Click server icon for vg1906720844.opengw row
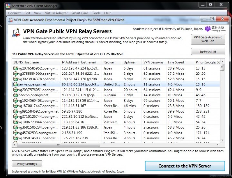 (x=15, y=122)
